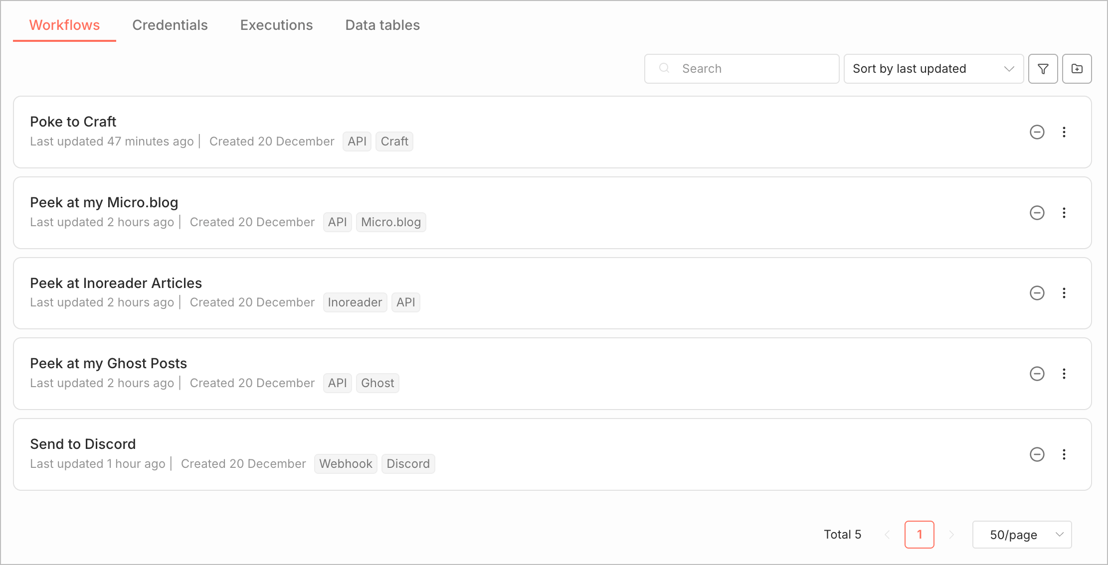The height and width of the screenshot is (565, 1108).
Task: Open the three-dot menu for Peek at my Micro.blog
Action: click(x=1064, y=213)
